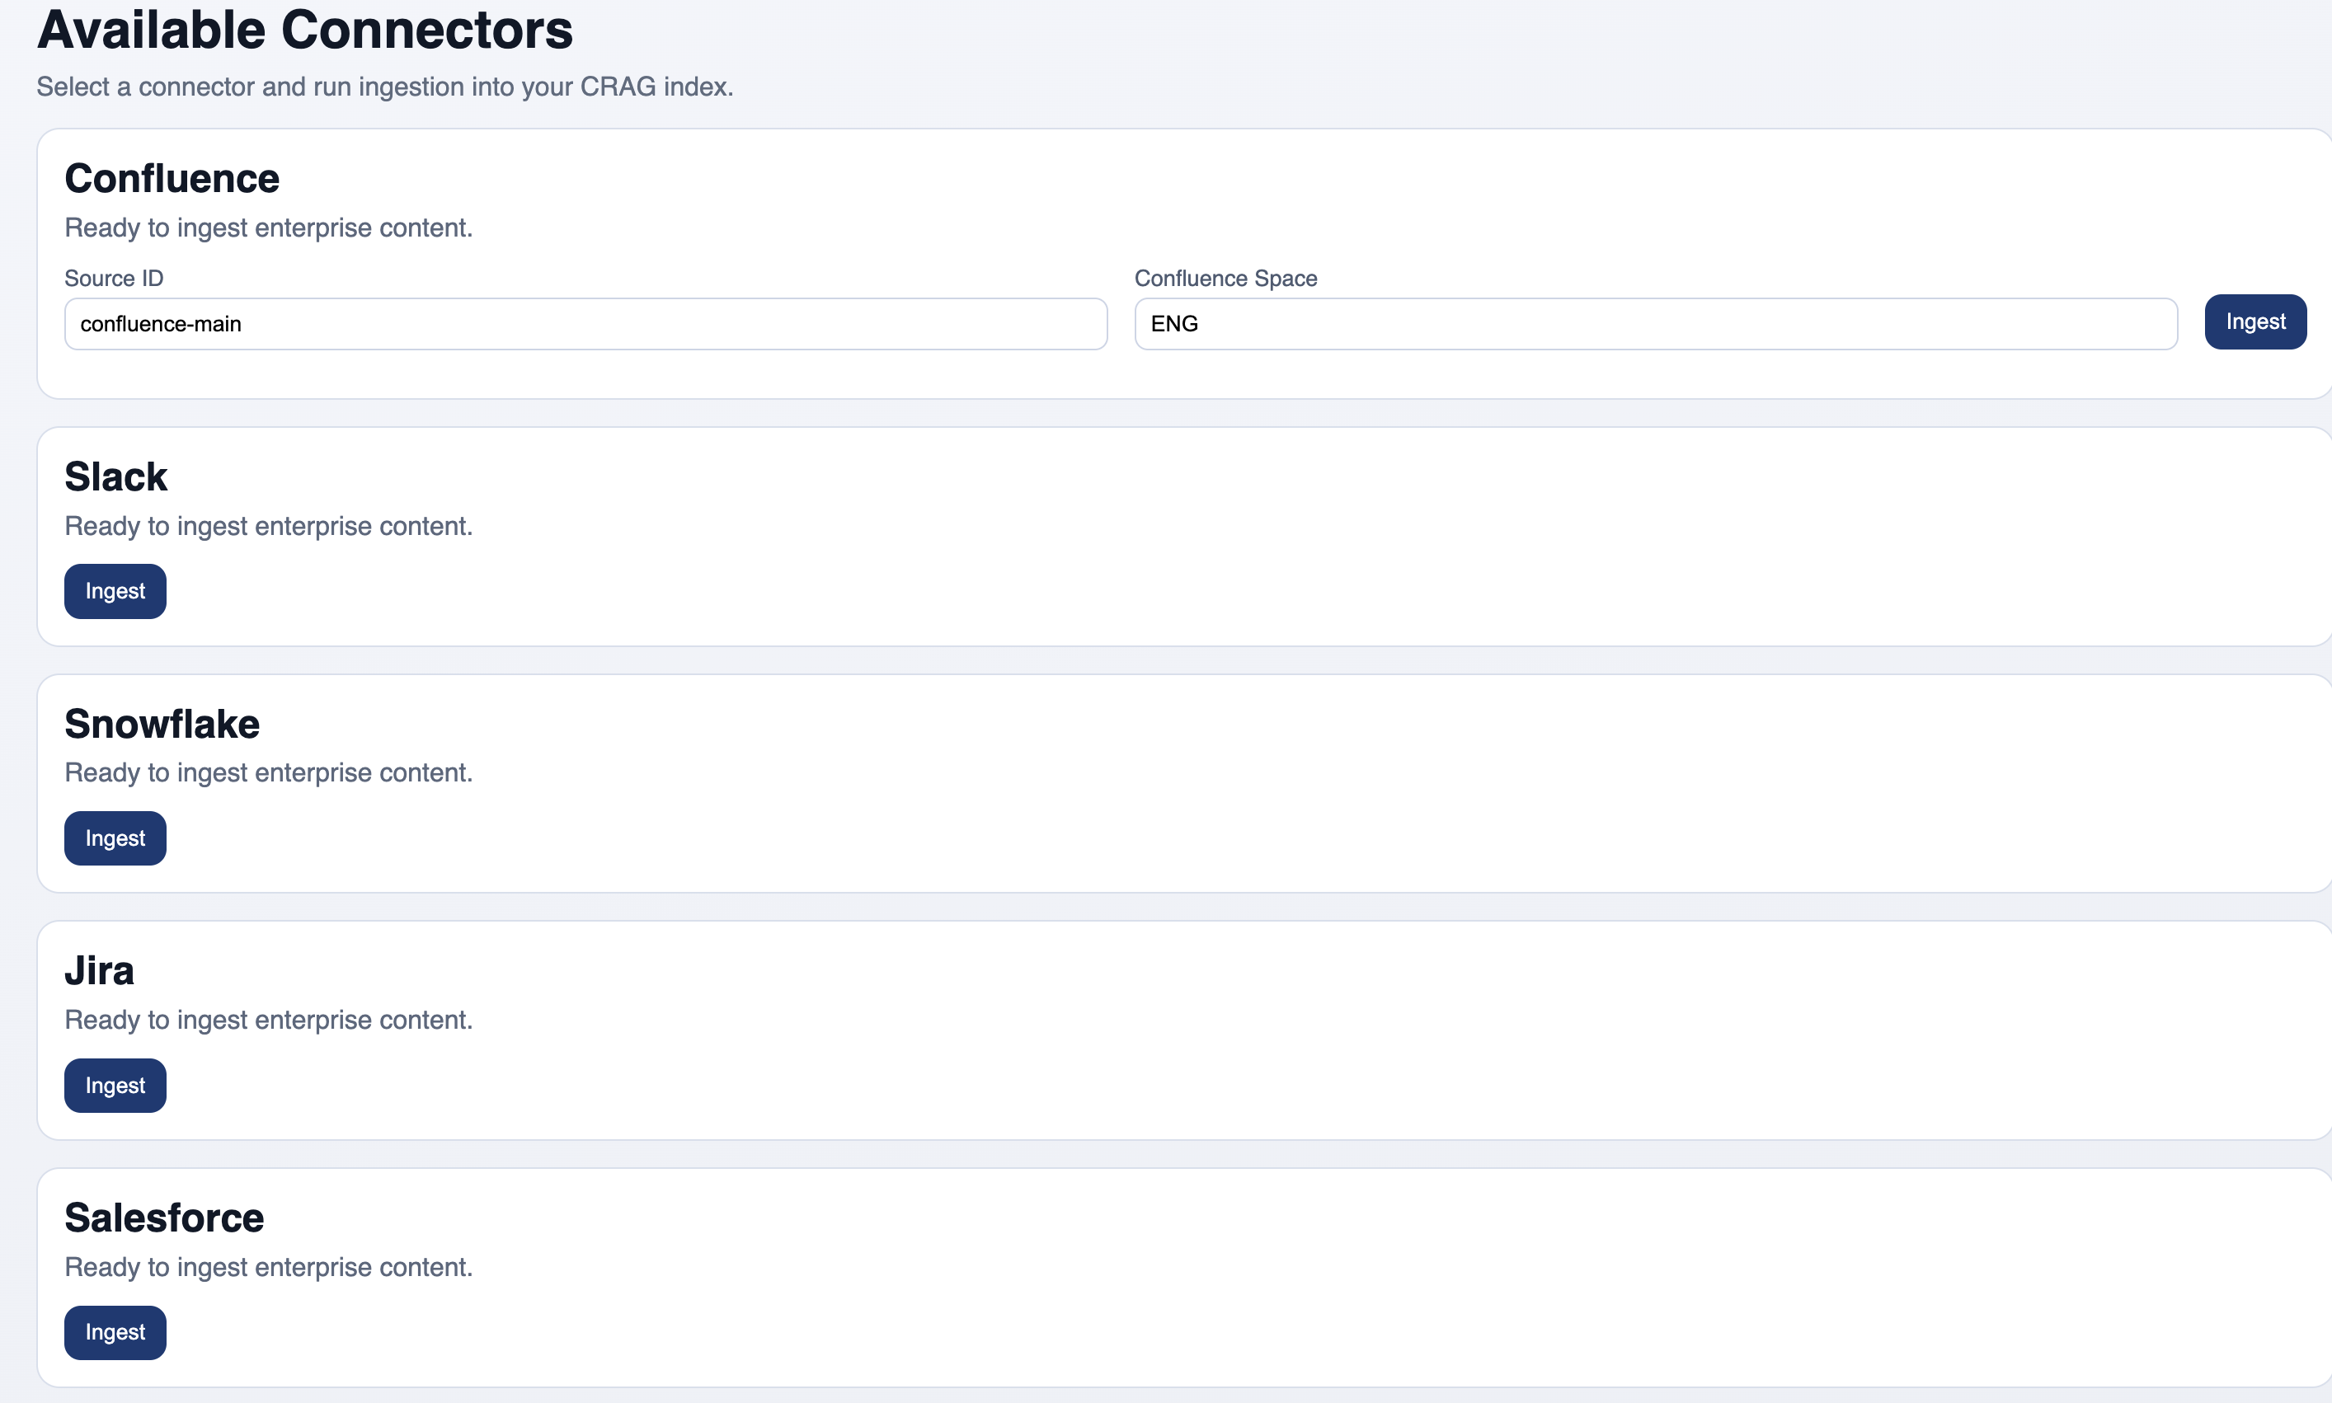
Task: Click the Confluence Space input field
Action: (1655, 323)
